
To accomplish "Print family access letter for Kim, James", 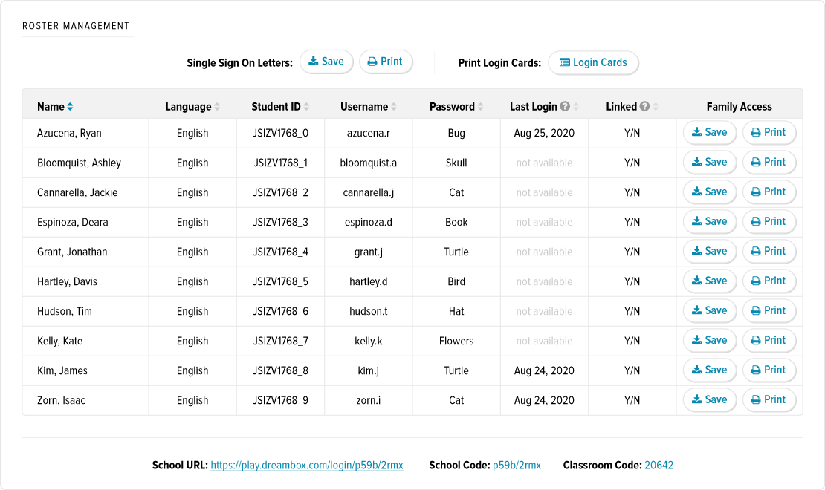I will (769, 370).
